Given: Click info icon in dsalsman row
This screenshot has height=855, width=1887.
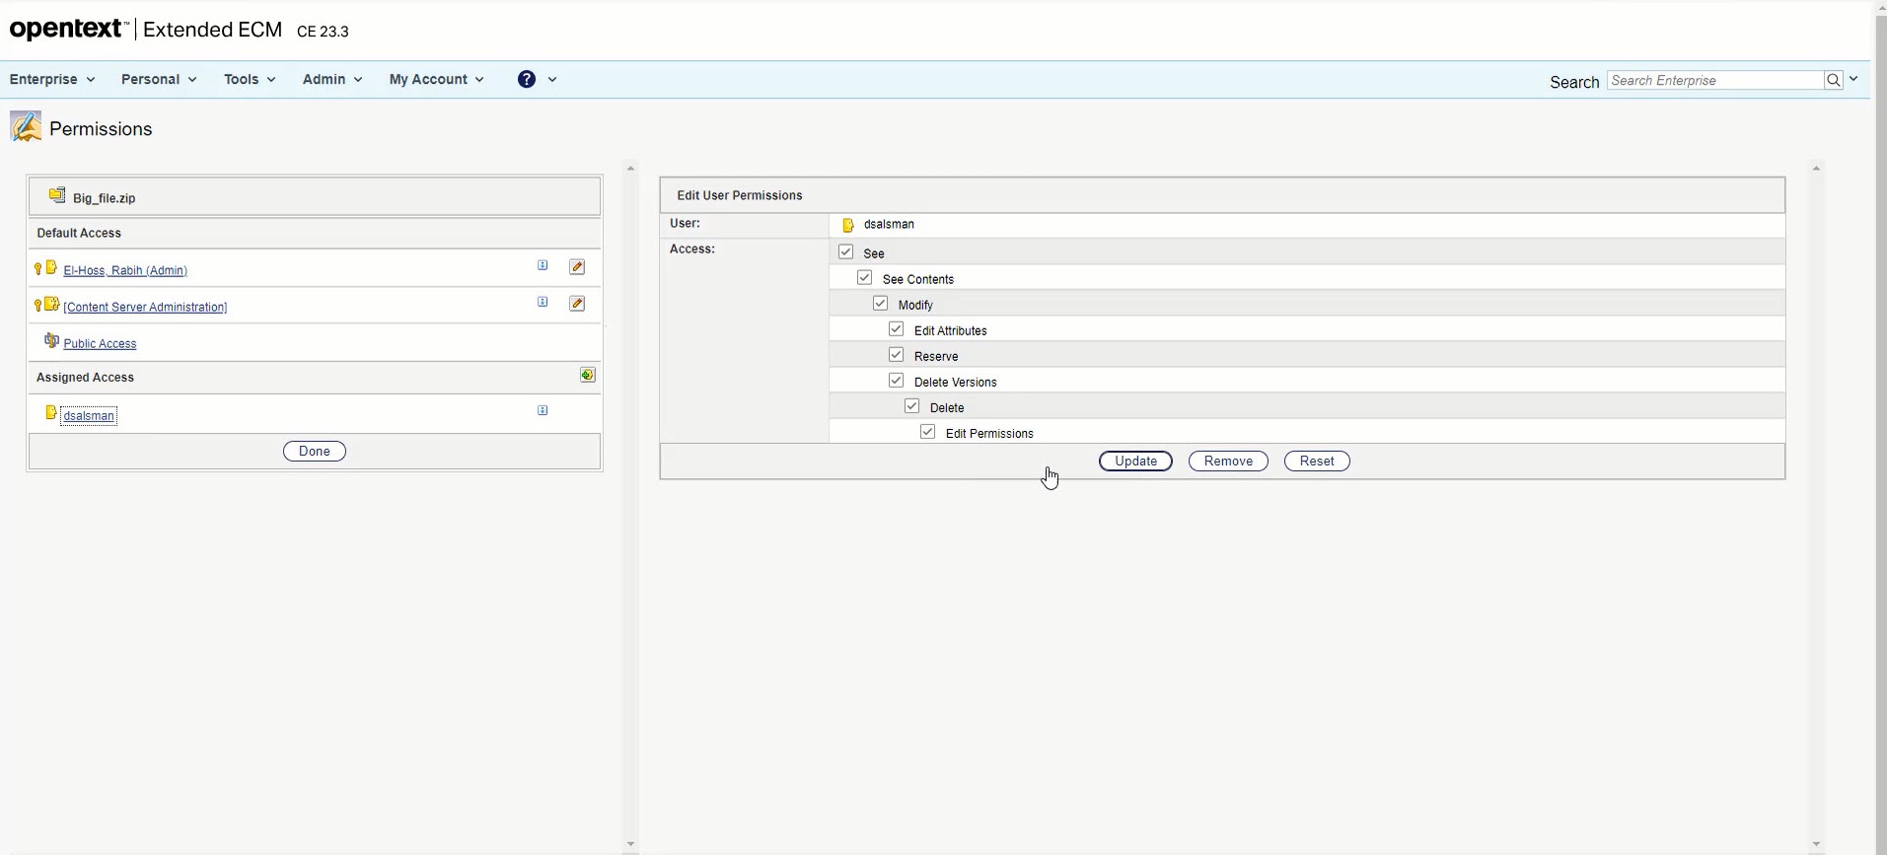Looking at the screenshot, I should coord(543,410).
